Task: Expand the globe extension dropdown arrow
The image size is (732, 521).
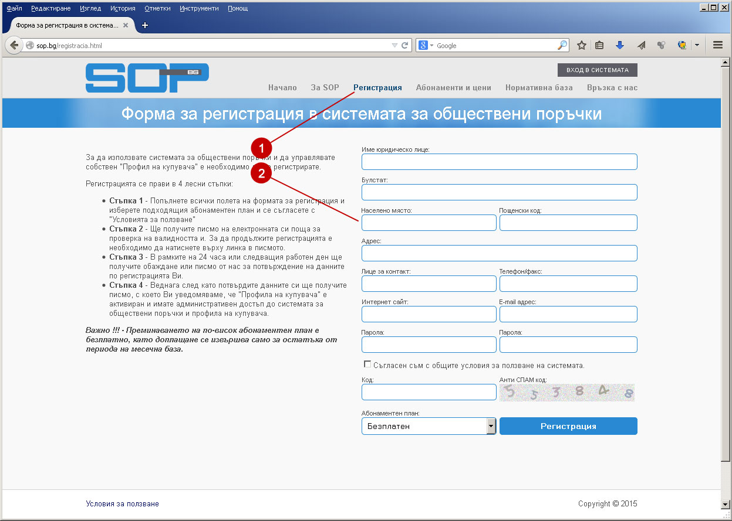Action: (x=697, y=45)
